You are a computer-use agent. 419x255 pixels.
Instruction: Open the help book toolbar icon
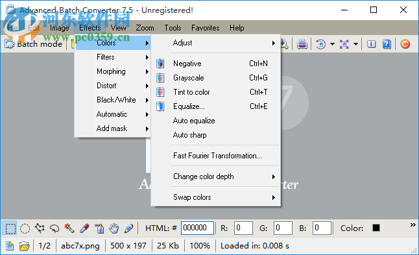click(387, 44)
